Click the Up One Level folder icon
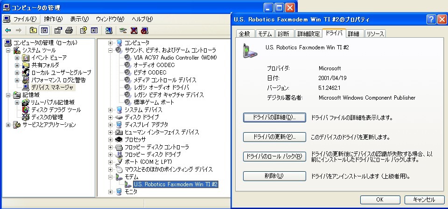The height and width of the screenshot is (209, 448). click(34, 30)
